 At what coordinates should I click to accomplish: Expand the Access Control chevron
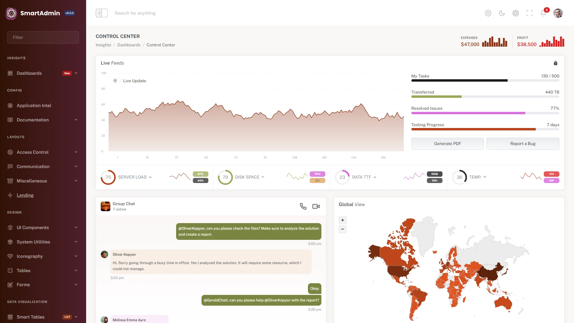tap(76, 152)
